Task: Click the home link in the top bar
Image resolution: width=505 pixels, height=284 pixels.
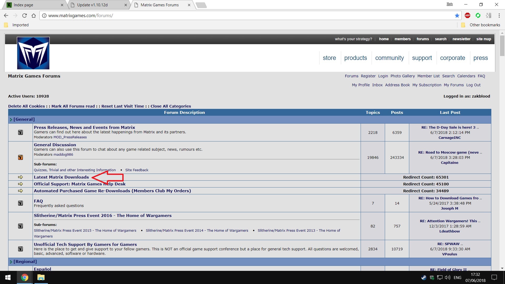Action: point(384,39)
